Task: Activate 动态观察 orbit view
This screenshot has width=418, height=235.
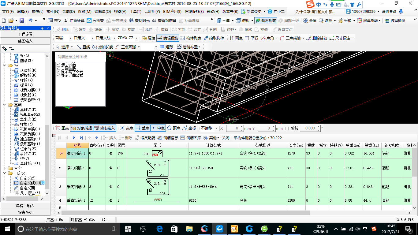Action: [x=266, y=21]
